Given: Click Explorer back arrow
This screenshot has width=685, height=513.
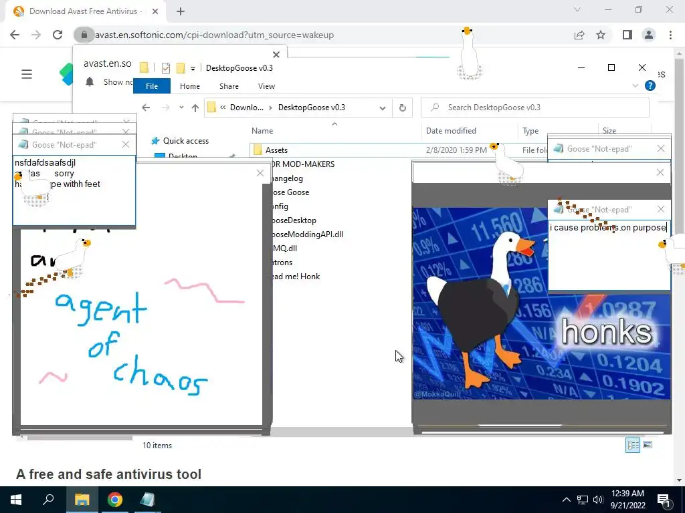Looking at the screenshot, I should (x=146, y=108).
